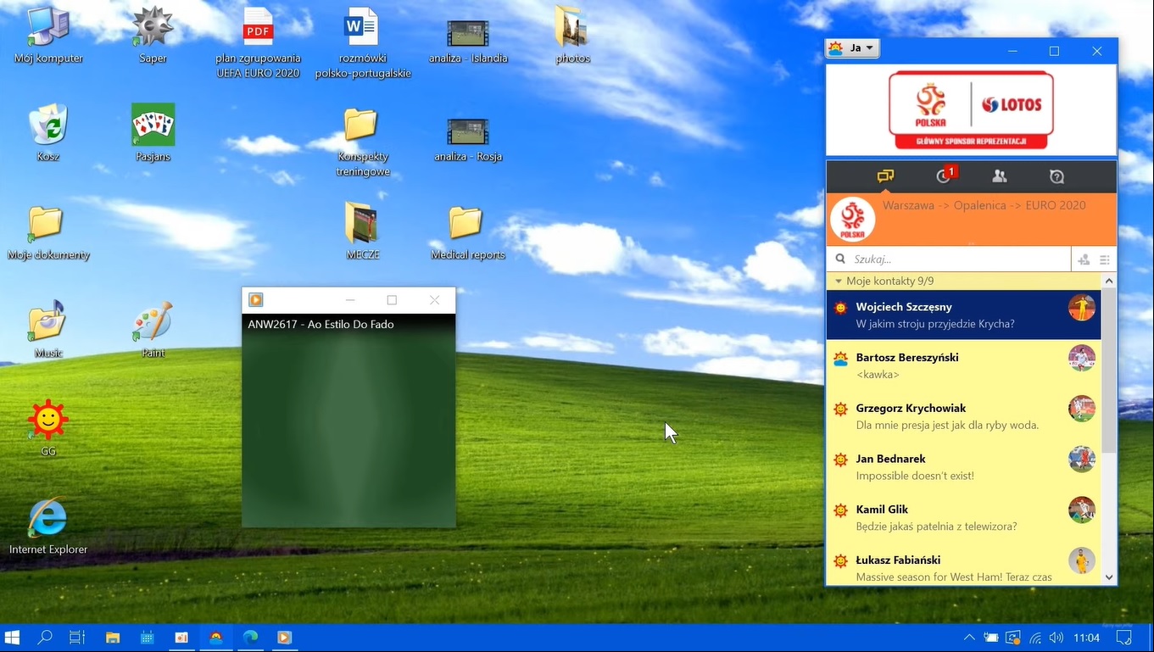Select contact Grzegorz Krychowiak
The image size is (1154, 652).
click(x=963, y=416)
